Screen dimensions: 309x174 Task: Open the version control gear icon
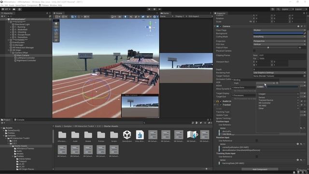(x=19, y=9)
